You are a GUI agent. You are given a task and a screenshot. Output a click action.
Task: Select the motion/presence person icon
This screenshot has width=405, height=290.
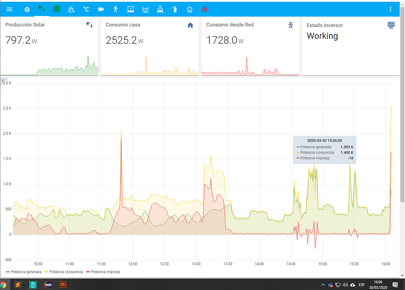point(116,9)
